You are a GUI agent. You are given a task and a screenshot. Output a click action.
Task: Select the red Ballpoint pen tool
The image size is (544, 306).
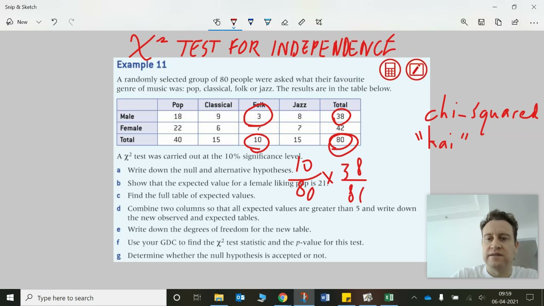click(234, 22)
